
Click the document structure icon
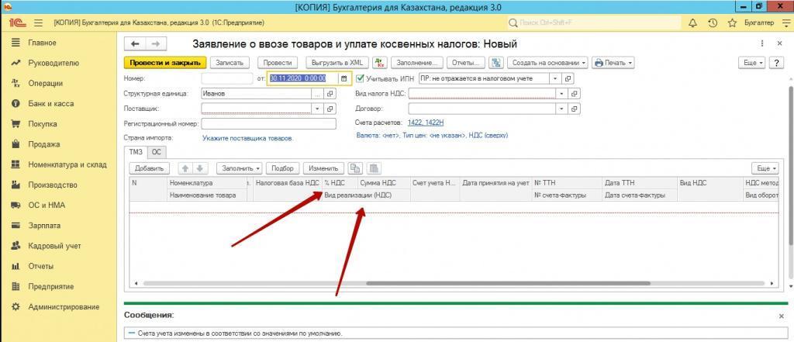point(497,63)
